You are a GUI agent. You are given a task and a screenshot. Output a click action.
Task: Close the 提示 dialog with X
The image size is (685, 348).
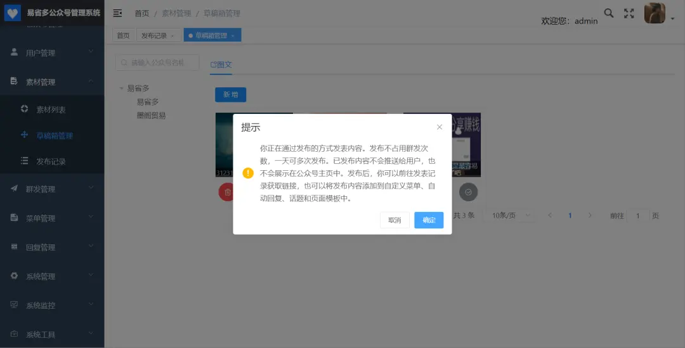pyautogui.click(x=440, y=127)
